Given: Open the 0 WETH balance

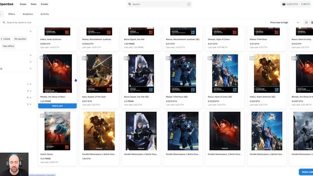Looking at the screenshot, I should [x=305, y=4].
